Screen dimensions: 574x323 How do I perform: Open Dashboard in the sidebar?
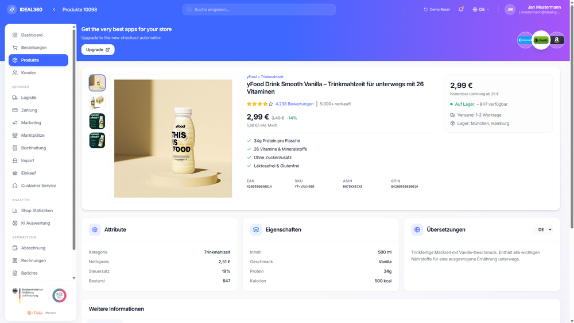coord(38,35)
